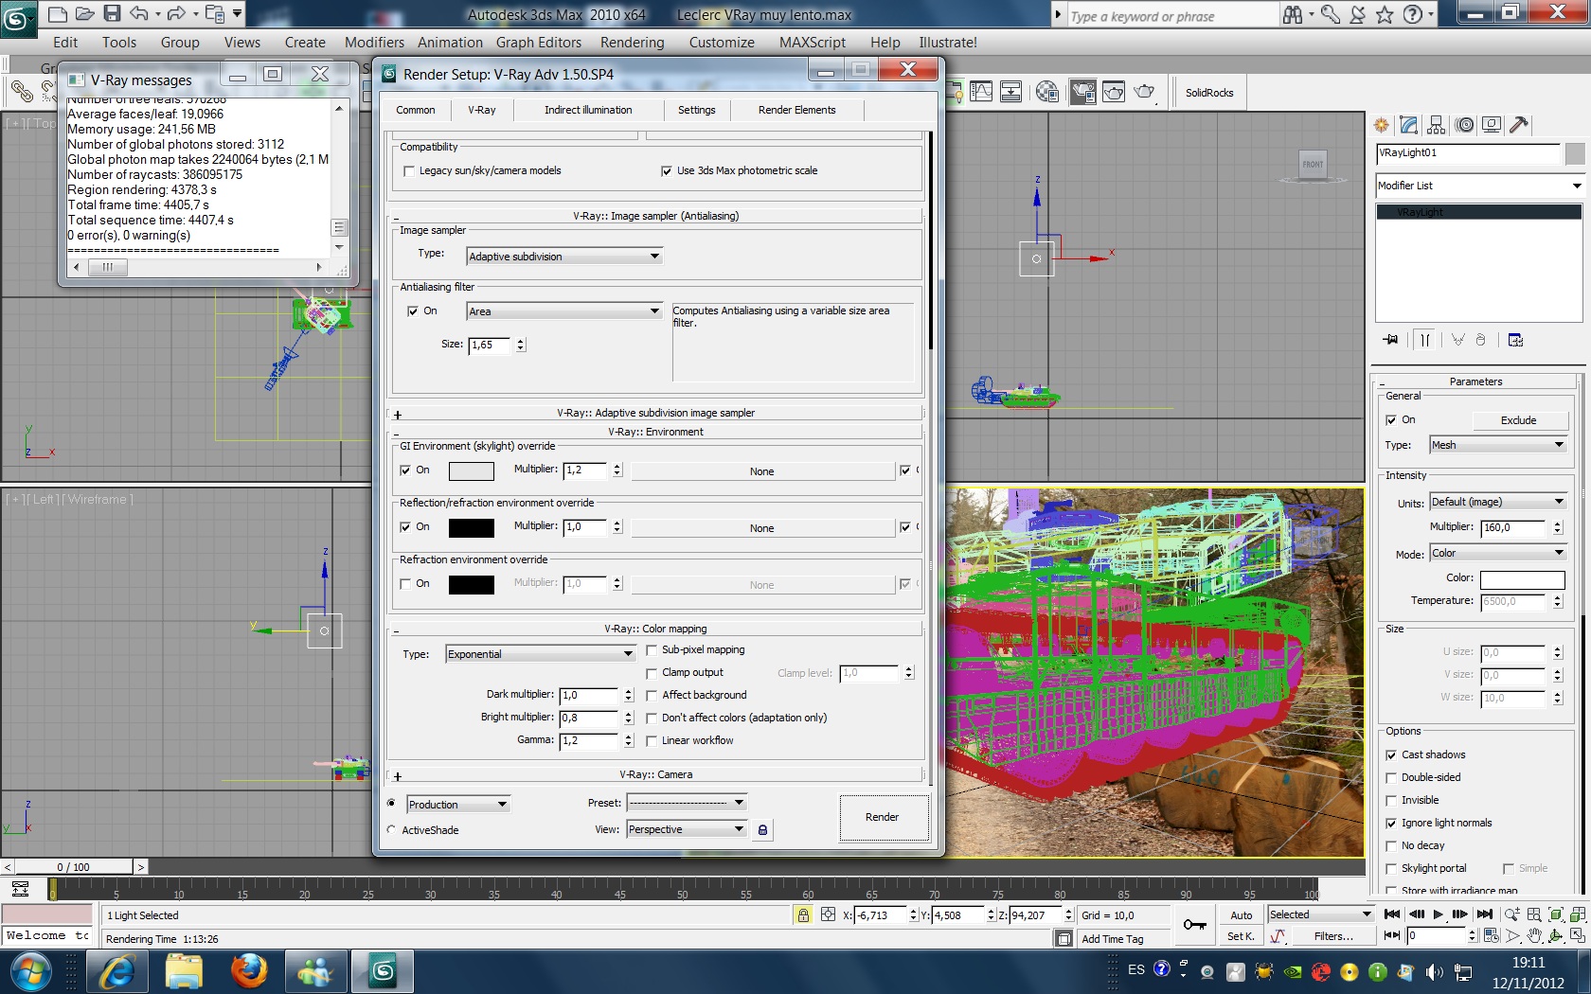Open the Create command panel tab
The height and width of the screenshot is (994, 1591).
[x=1382, y=125]
